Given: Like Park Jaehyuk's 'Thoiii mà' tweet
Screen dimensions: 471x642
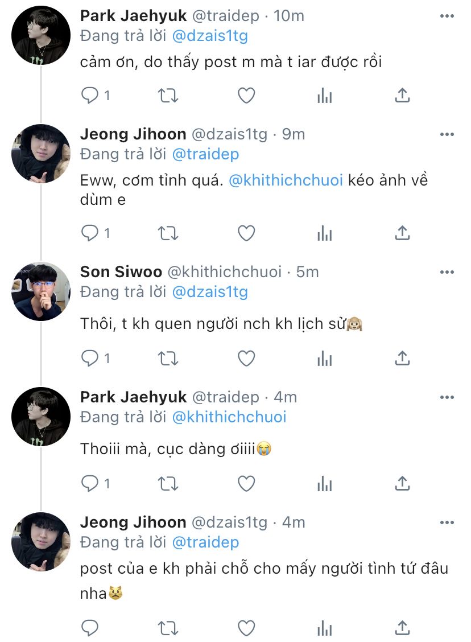Looking at the screenshot, I should coord(246,483).
